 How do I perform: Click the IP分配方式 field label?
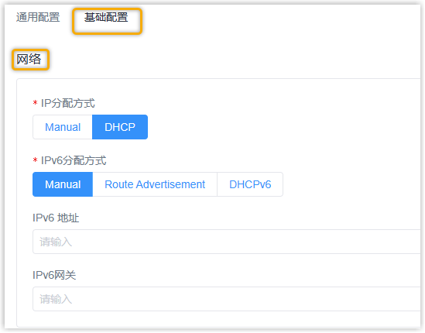click(x=68, y=103)
